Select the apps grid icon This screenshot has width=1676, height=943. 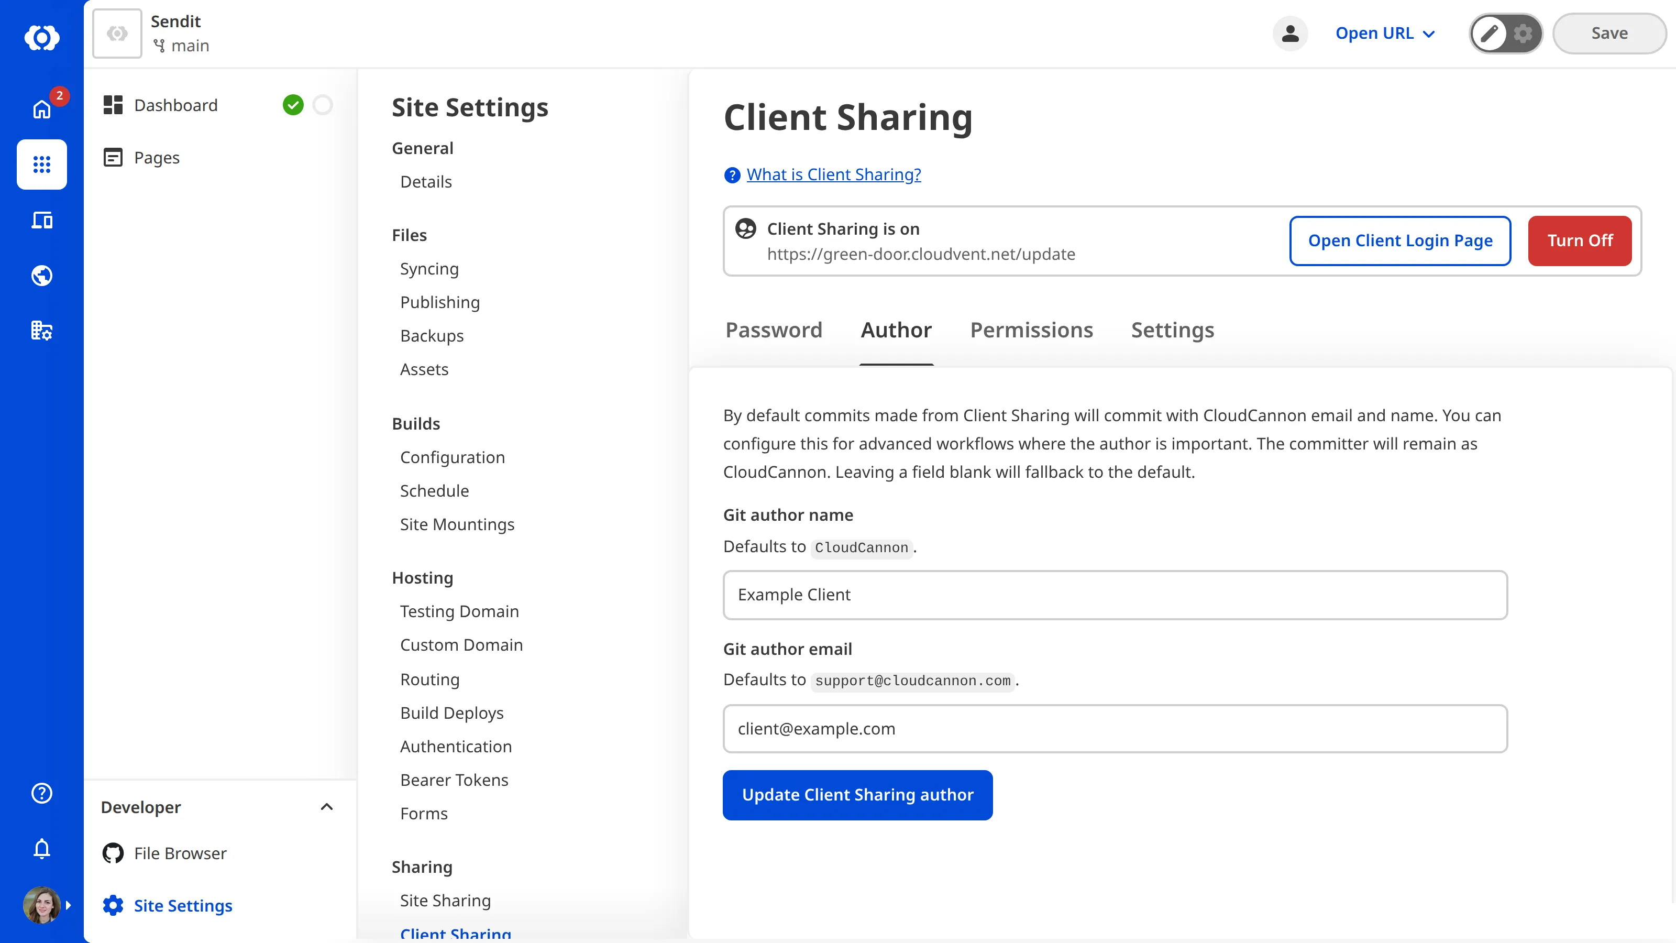click(x=42, y=165)
